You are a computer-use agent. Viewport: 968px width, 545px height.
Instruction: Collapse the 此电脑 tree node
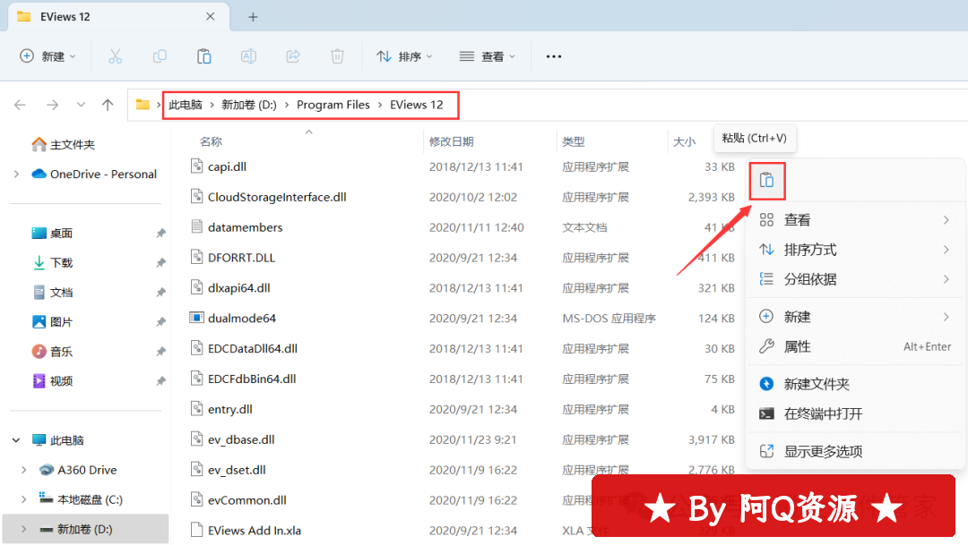(17, 440)
